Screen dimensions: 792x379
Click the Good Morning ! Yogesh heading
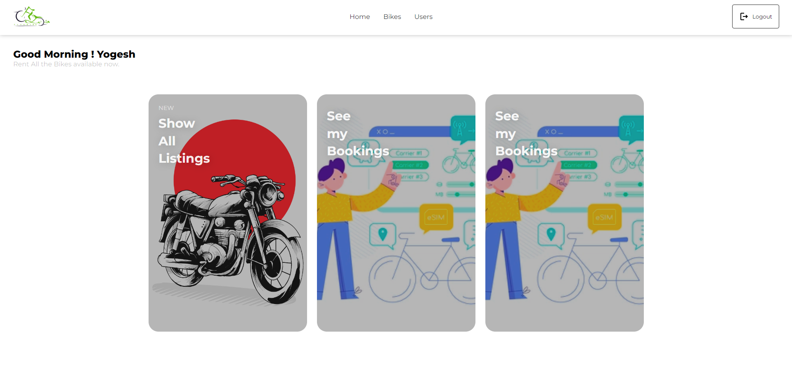tap(74, 54)
